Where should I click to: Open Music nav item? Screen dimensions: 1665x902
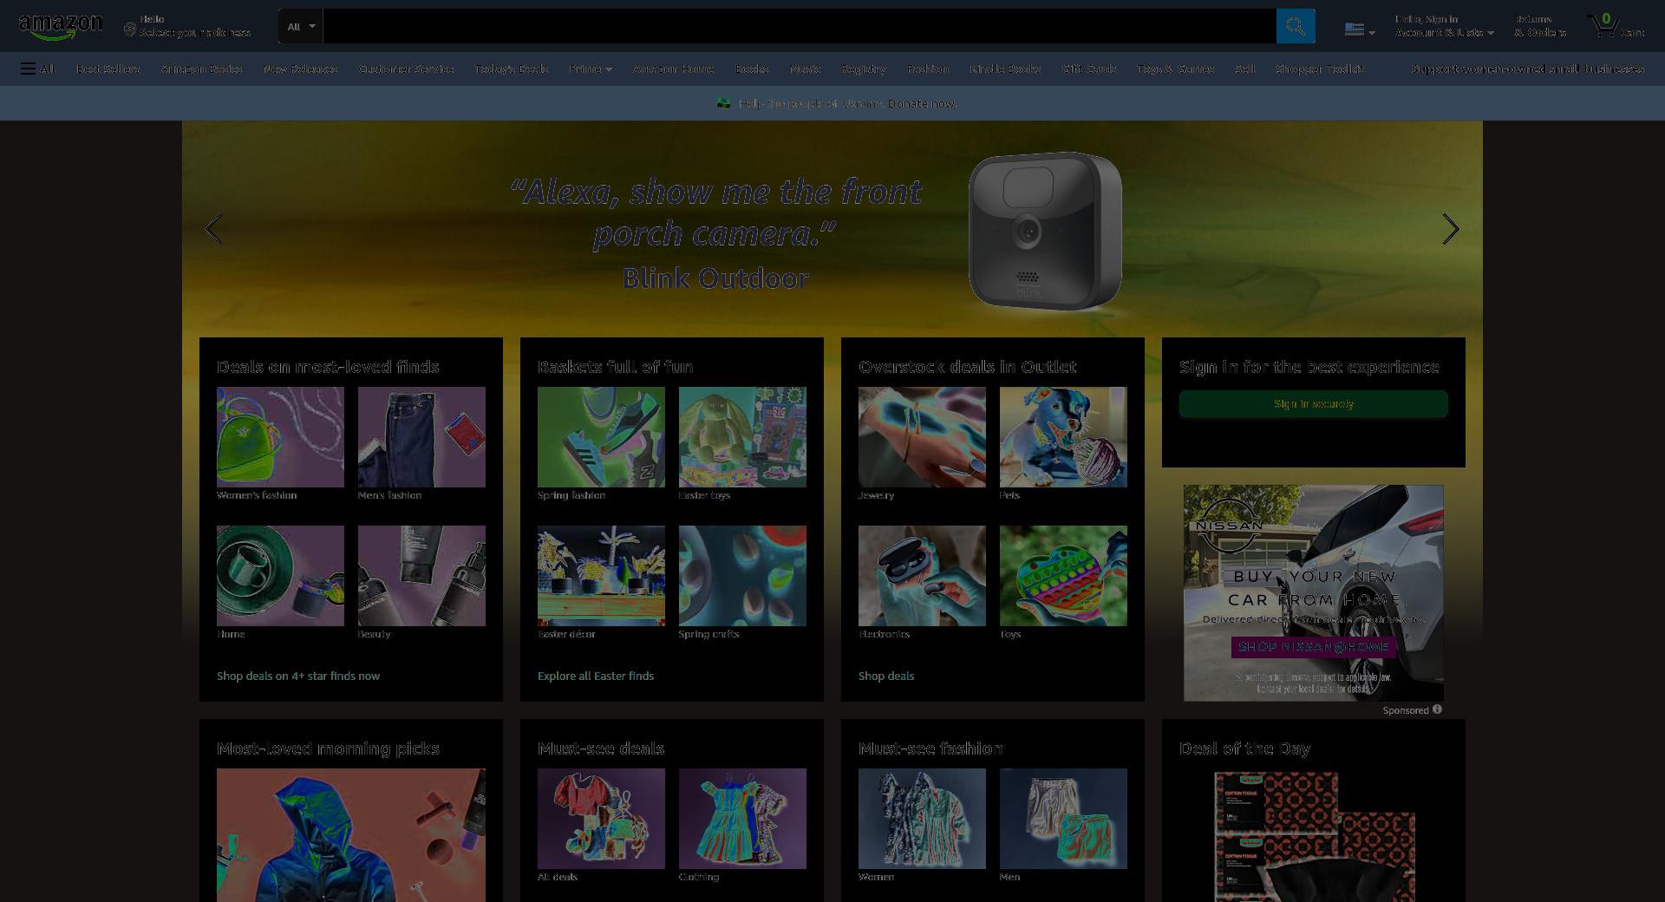coord(805,69)
